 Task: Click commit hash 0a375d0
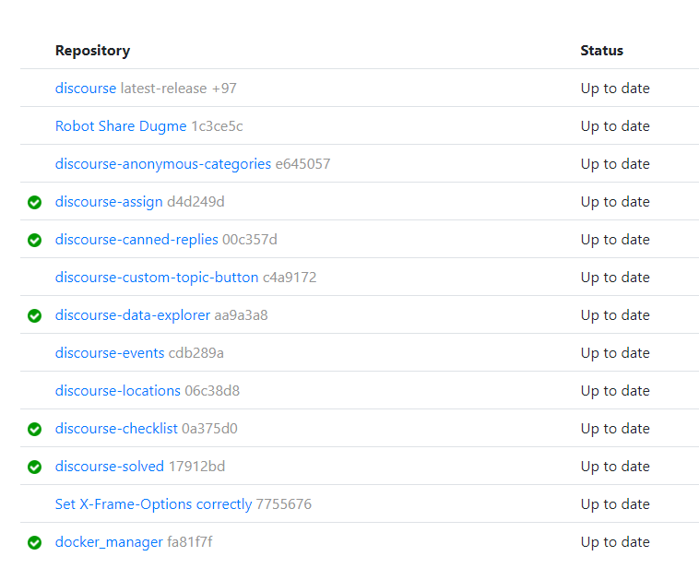tap(209, 429)
